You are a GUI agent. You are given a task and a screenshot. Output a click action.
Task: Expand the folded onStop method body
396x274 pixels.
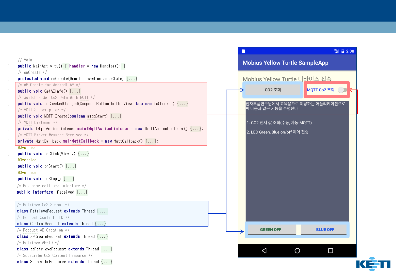pyautogui.click(x=69, y=179)
